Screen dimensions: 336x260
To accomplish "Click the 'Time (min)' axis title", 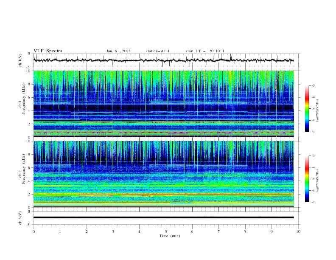I will [x=170, y=236].
